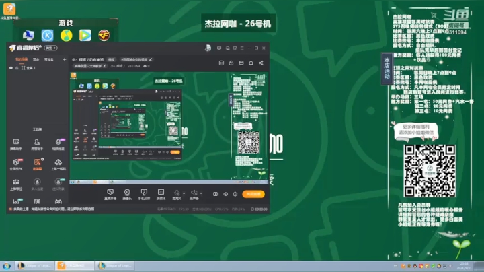Click the share icon in the top bar

[x=261, y=63]
